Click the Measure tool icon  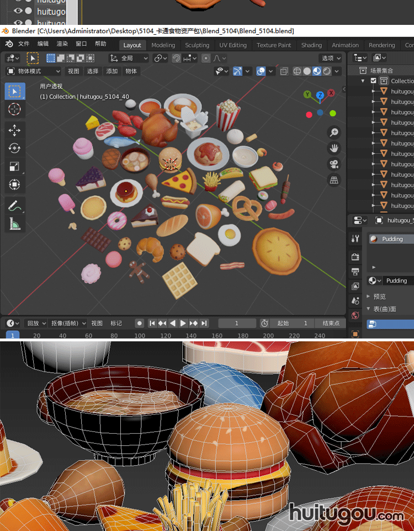[x=14, y=224]
